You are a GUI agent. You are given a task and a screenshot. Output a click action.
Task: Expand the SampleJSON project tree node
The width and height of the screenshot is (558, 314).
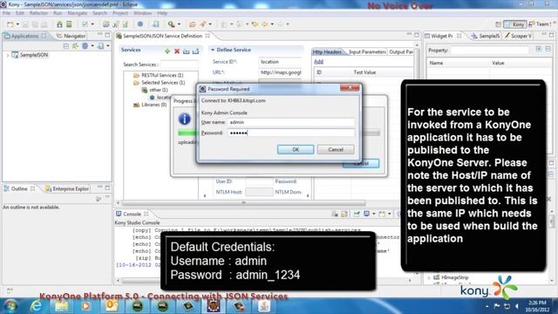tap(8, 55)
